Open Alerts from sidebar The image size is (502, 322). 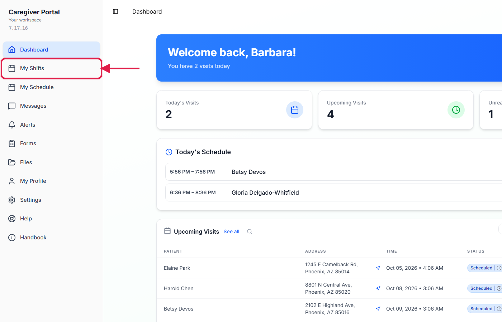coord(52,125)
